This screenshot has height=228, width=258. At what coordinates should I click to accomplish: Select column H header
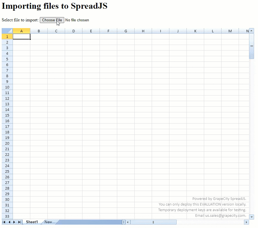click(x=143, y=31)
